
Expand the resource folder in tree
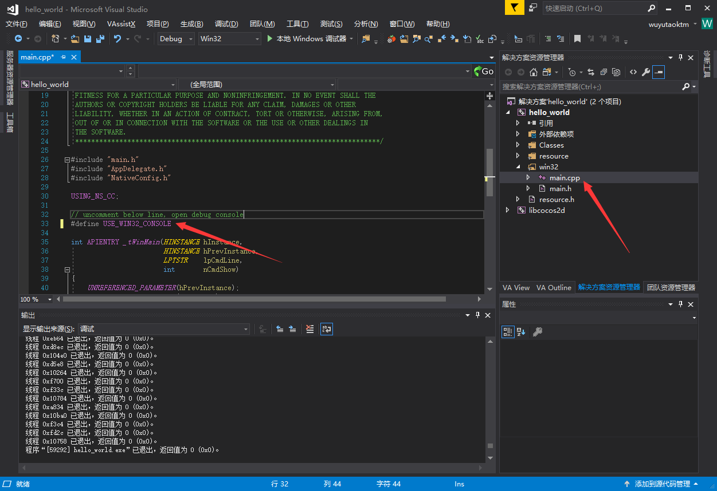[518, 156]
